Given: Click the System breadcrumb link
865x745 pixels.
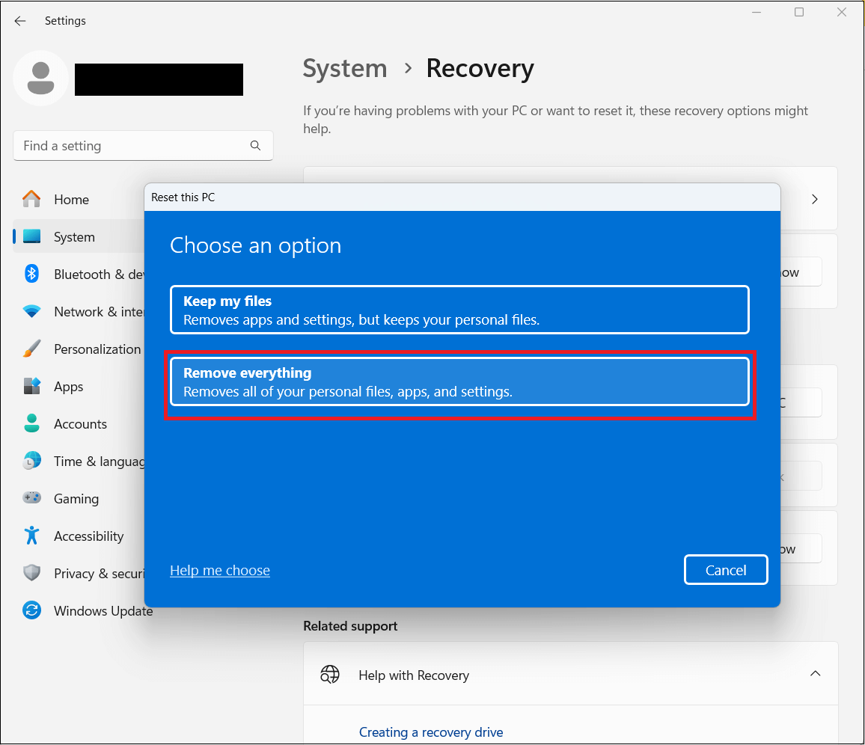Looking at the screenshot, I should pyautogui.click(x=345, y=68).
